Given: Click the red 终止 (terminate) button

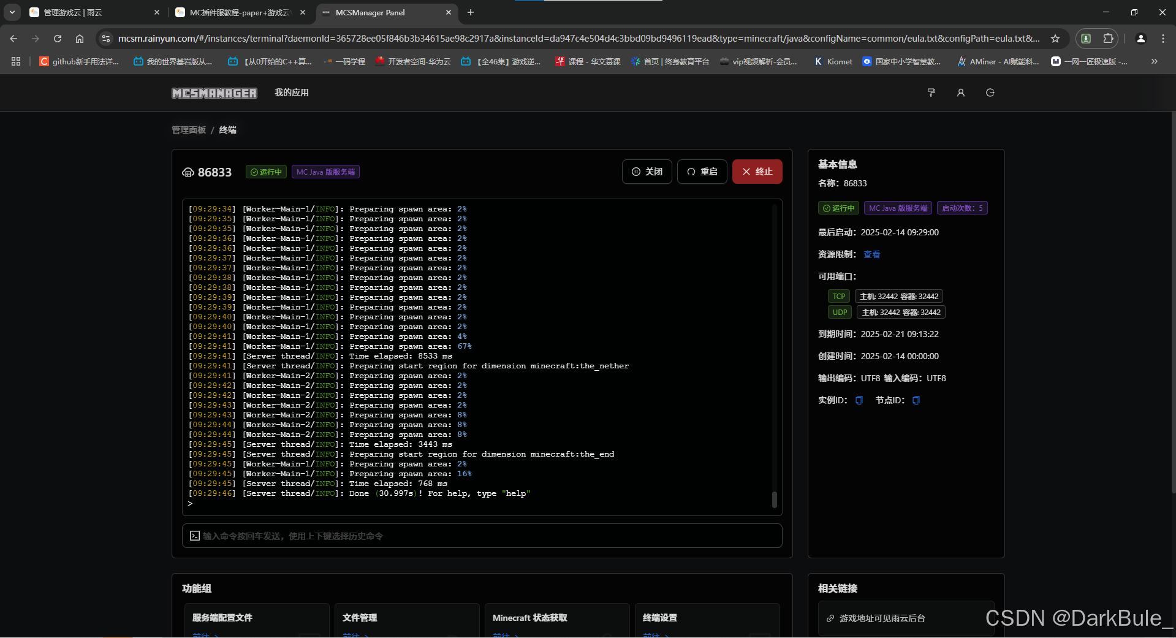Looking at the screenshot, I should coord(757,172).
